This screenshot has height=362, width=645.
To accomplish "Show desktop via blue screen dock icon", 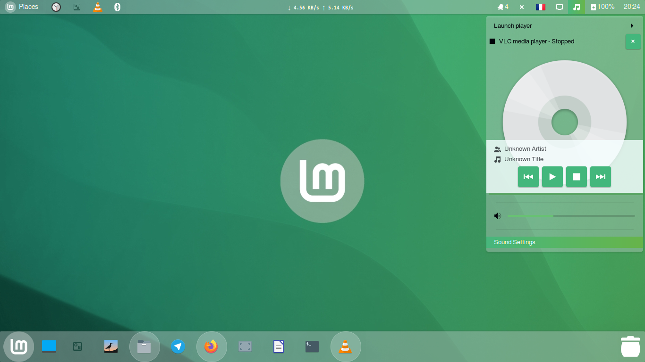I will pos(49,347).
